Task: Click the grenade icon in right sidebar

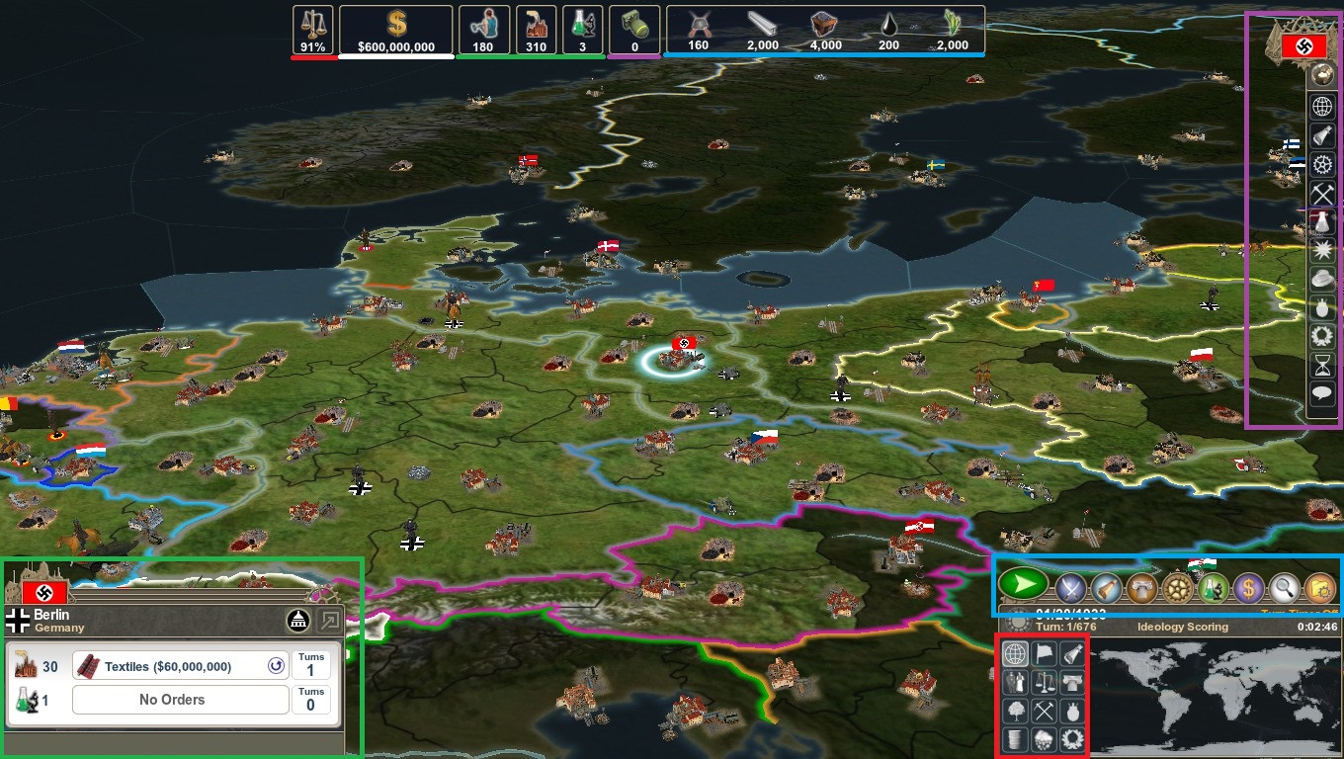Action: tap(1322, 307)
